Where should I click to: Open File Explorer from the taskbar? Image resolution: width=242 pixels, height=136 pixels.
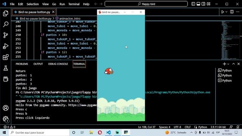tap(91, 133)
